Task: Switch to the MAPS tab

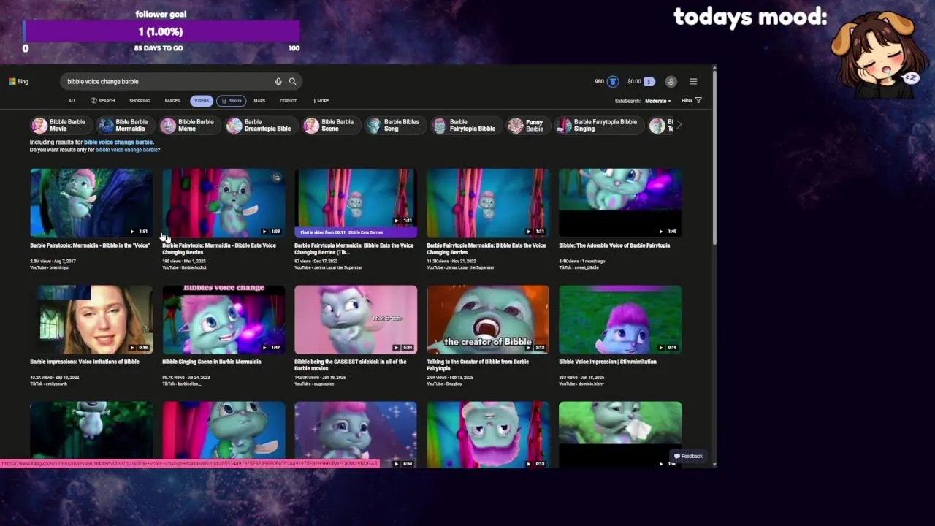Action: (x=259, y=101)
